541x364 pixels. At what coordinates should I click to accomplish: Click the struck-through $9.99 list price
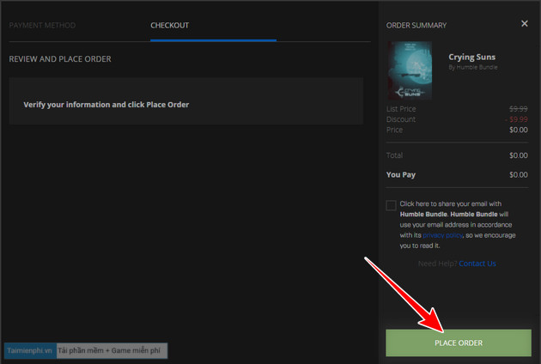click(x=518, y=109)
